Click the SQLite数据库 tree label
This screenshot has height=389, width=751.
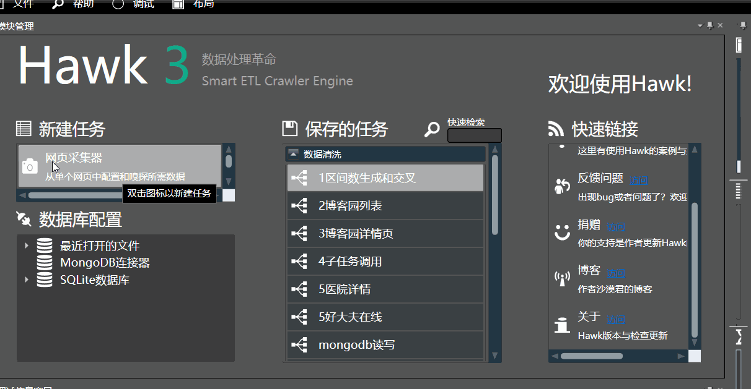[95, 280]
